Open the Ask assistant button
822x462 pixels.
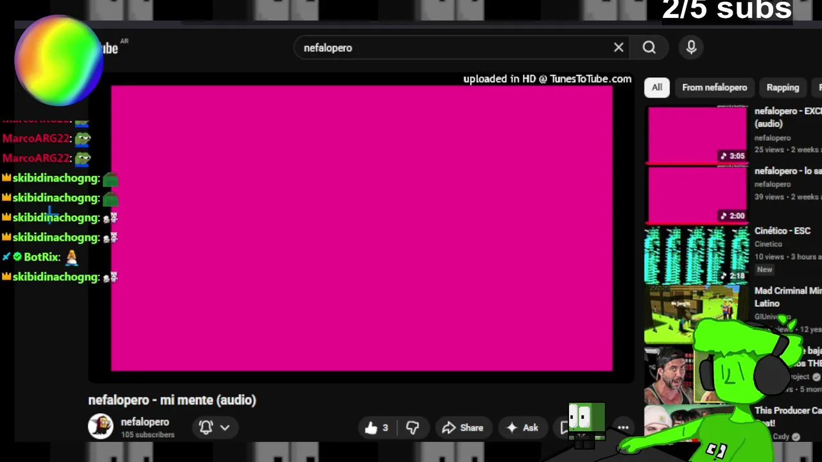(x=522, y=428)
